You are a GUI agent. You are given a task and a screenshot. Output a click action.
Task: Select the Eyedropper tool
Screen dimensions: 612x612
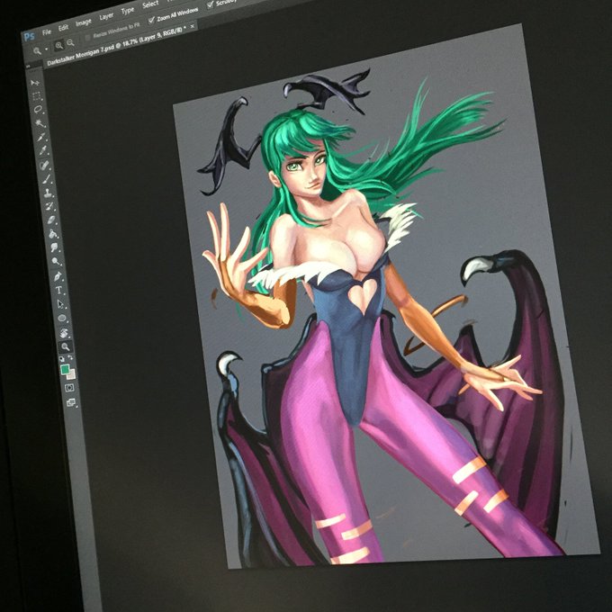tap(43, 150)
